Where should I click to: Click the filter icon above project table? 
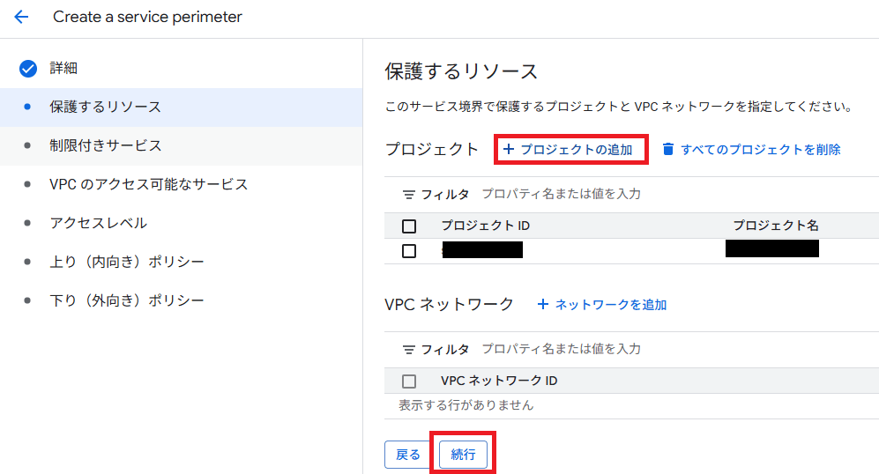click(x=408, y=194)
